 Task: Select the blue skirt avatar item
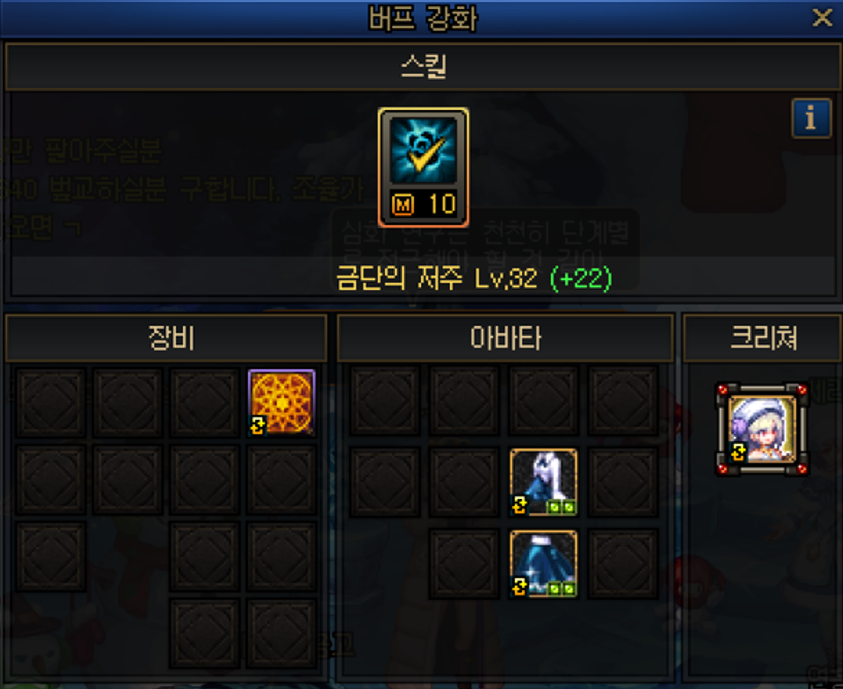pos(544,564)
